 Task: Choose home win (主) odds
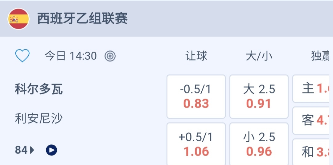click(x=312, y=89)
